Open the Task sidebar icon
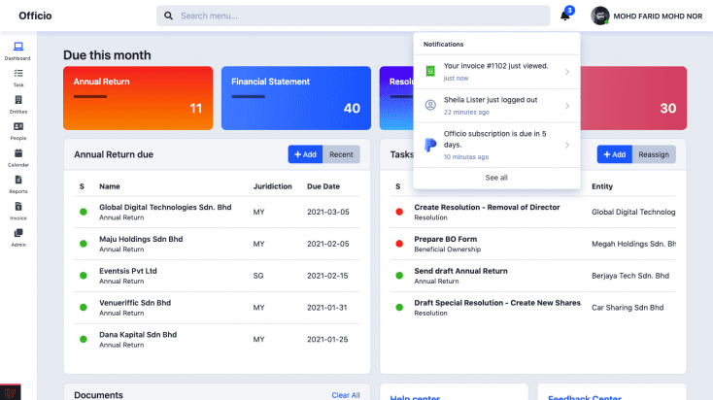 click(18, 73)
